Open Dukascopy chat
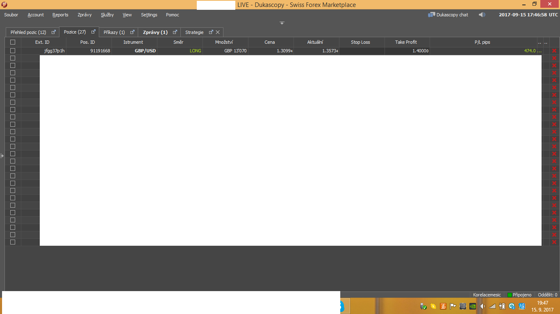The height and width of the screenshot is (314, 560). click(x=448, y=15)
